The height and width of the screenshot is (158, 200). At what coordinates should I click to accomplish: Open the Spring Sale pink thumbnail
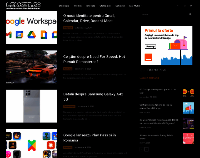(x=188, y=139)
